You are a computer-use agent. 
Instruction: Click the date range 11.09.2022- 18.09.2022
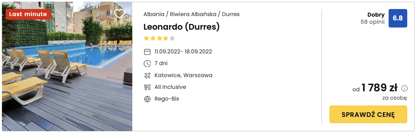click(183, 52)
